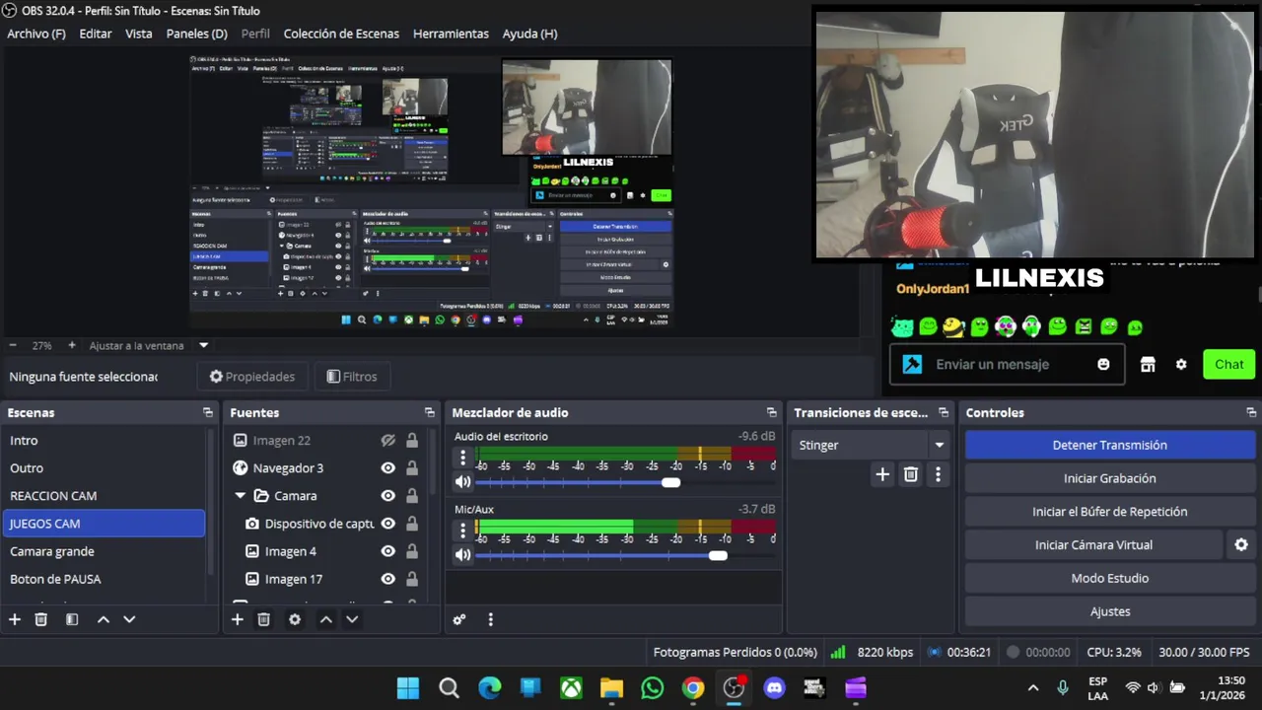Mute Audio del escritorio
This screenshot has height=710, width=1262.
tap(462, 482)
